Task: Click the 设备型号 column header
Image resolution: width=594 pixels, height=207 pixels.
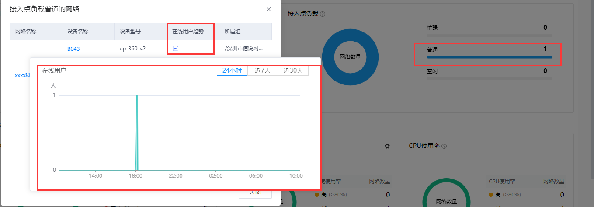Action: tap(130, 32)
